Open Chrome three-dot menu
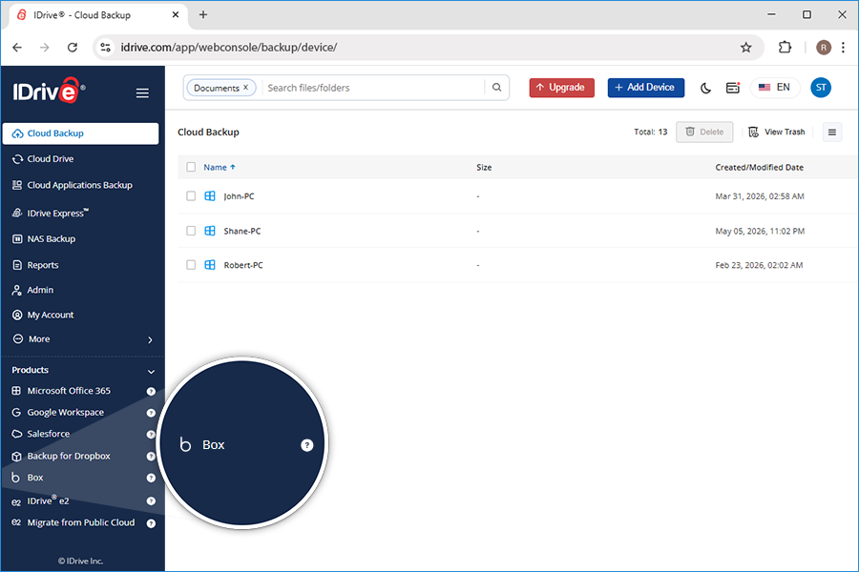Image resolution: width=859 pixels, height=572 pixels. click(x=843, y=48)
